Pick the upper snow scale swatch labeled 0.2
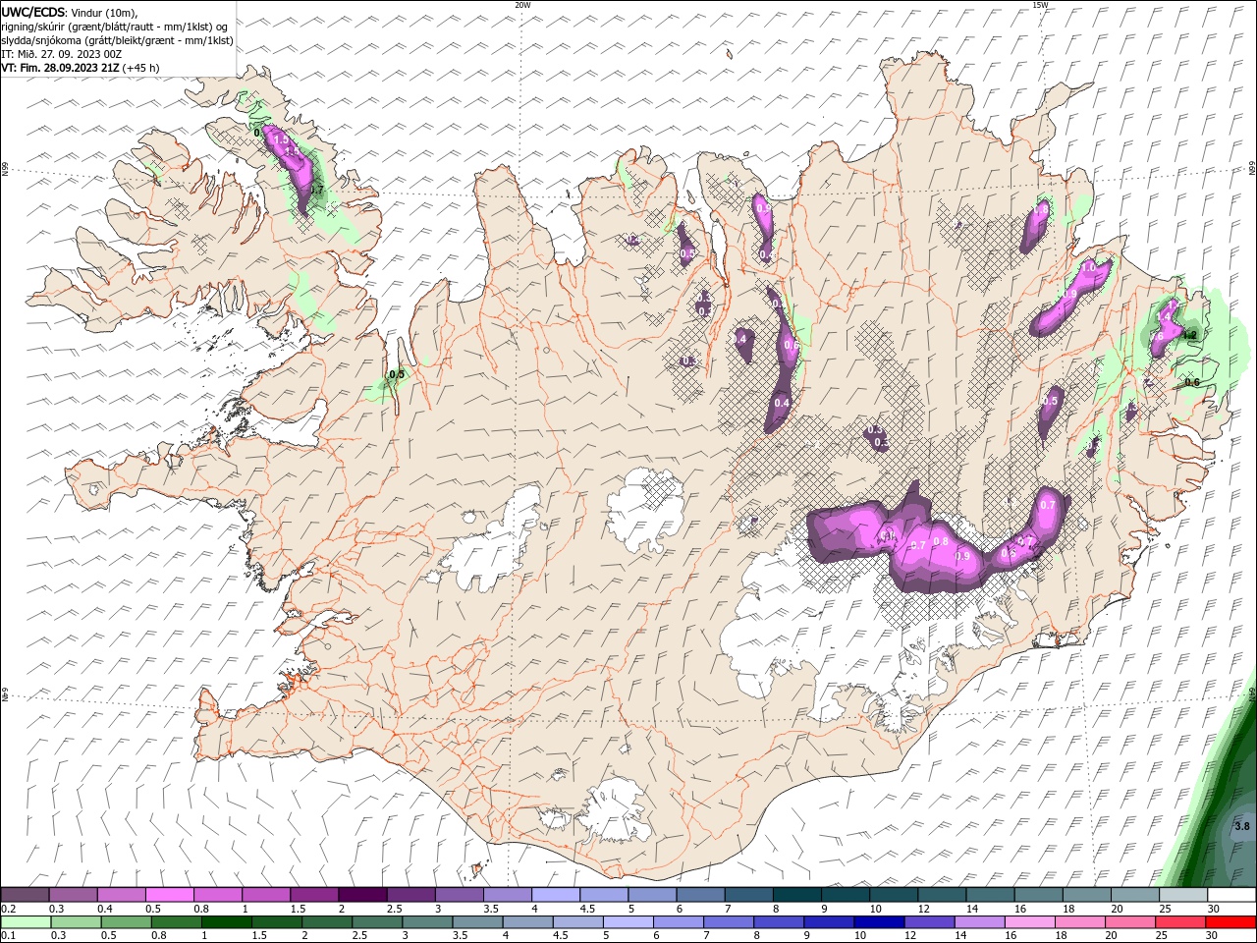Screen dimensions: 1257x943 click(x=25, y=895)
